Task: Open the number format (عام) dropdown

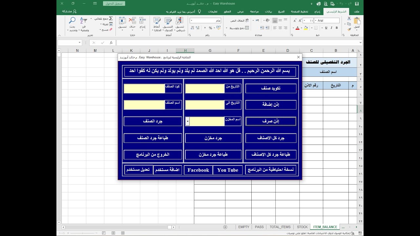Action: pyautogui.click(x=191, y=20)
